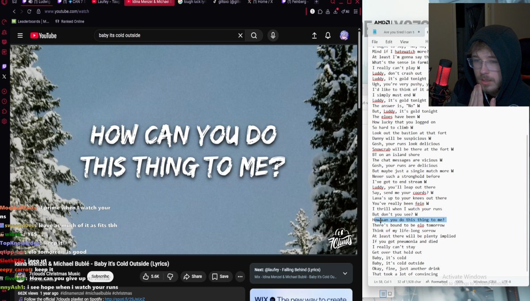Open the Twitch icon in browser sidebar
530x301 pixels.
(x=4, y=67)
